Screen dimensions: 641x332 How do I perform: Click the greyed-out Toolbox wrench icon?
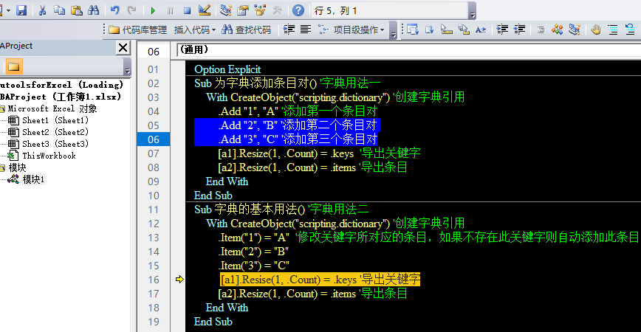pyautogui.click(x=277, y=10)
